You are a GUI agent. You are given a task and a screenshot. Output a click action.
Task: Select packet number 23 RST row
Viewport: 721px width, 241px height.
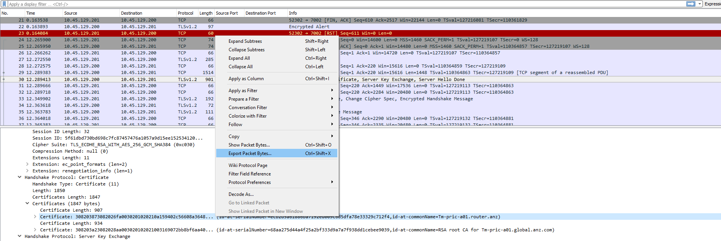tap(116, 33)
